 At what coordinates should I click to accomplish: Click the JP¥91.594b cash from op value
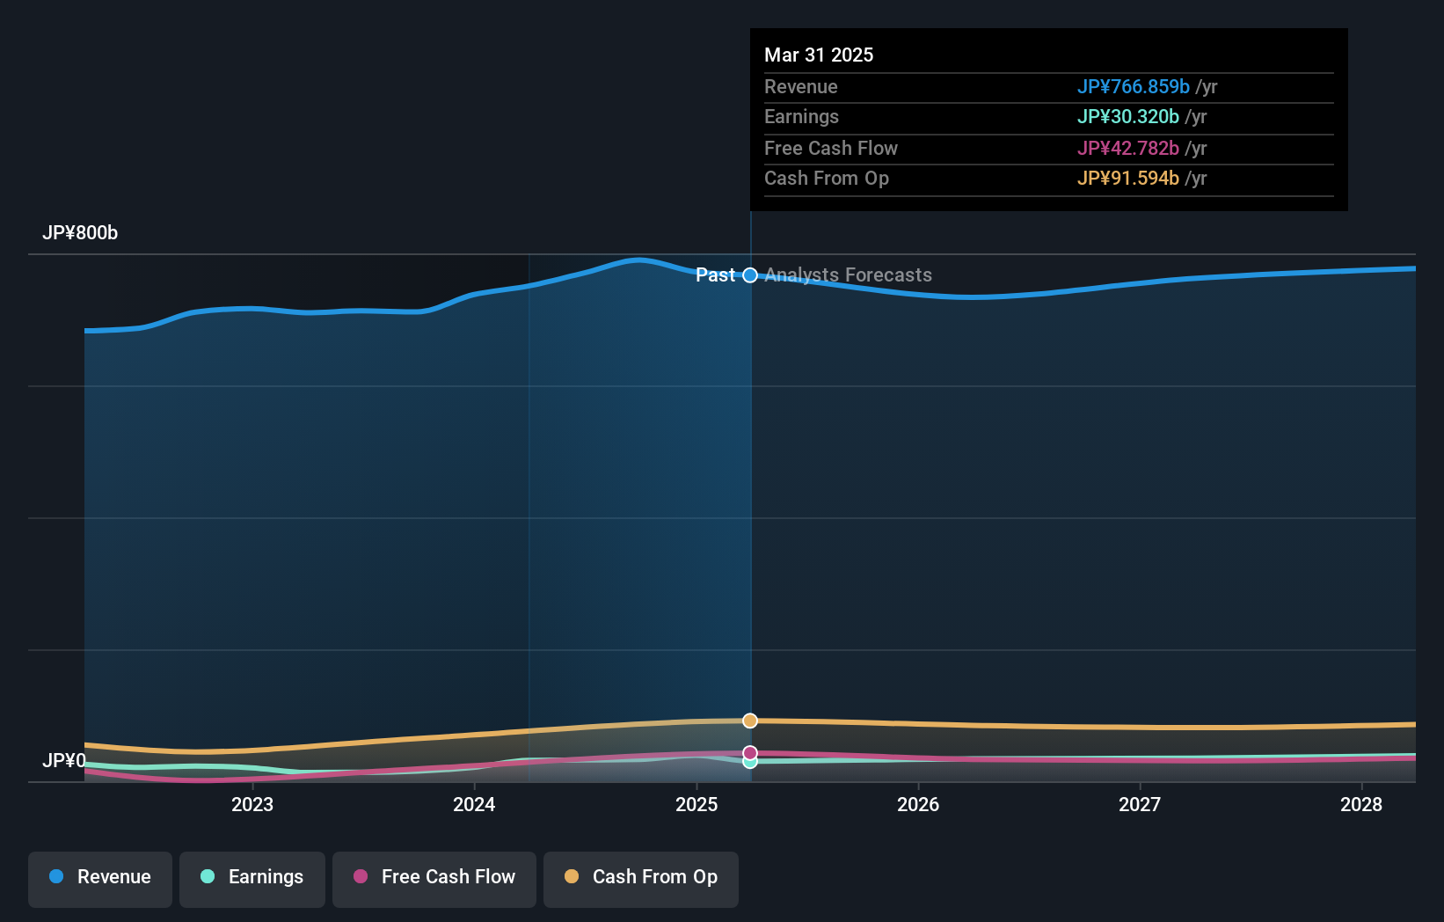tap(1128, 179)
